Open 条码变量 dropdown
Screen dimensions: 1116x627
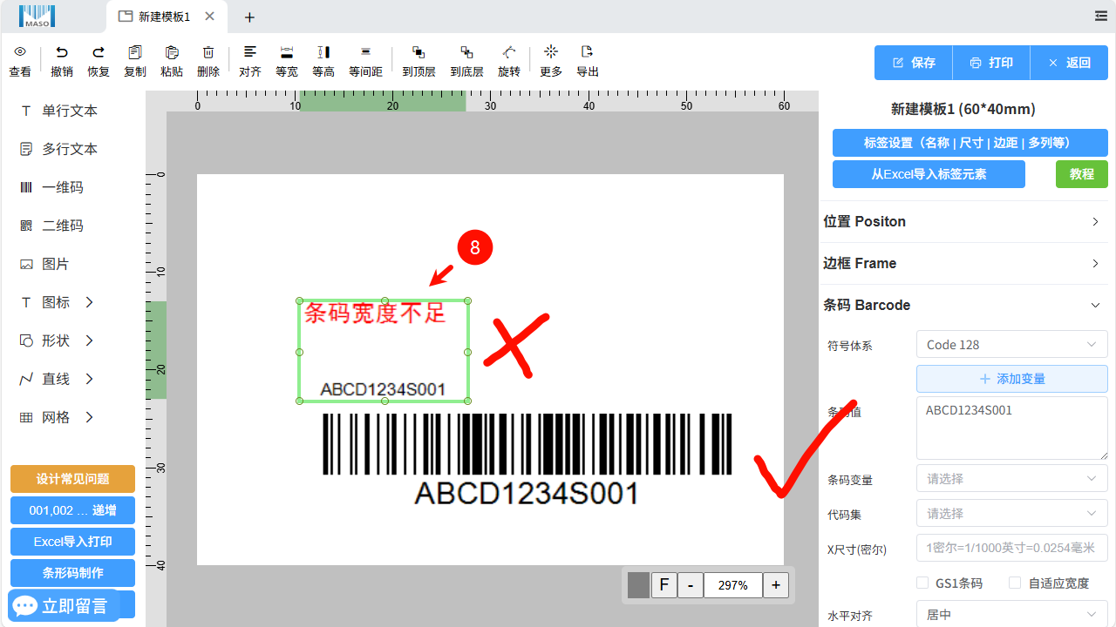[x=1011, y=479]
